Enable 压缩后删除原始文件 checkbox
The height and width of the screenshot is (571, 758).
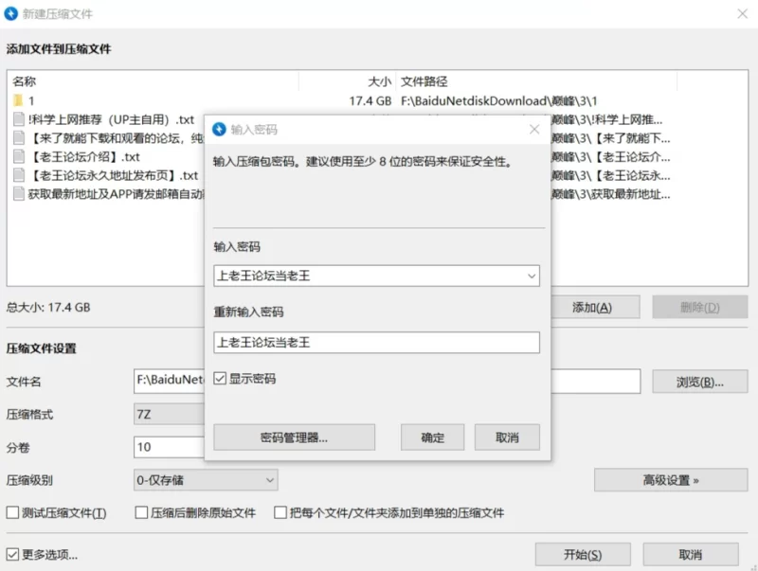coord(141,512)
